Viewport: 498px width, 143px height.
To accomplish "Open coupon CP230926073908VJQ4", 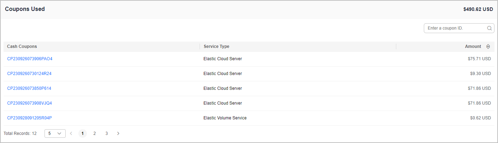I will pyautogui.click(x=29, y=103).
